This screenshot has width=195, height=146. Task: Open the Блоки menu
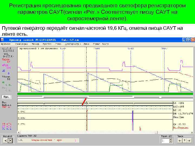click(87, 44)
